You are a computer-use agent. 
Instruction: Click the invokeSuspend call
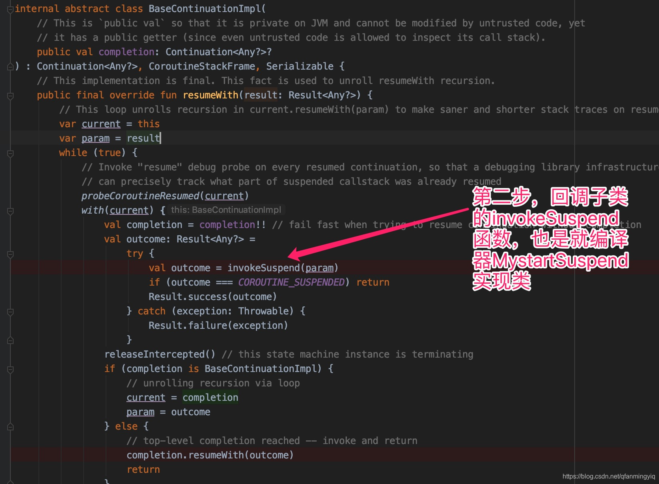tap(283, 268)
